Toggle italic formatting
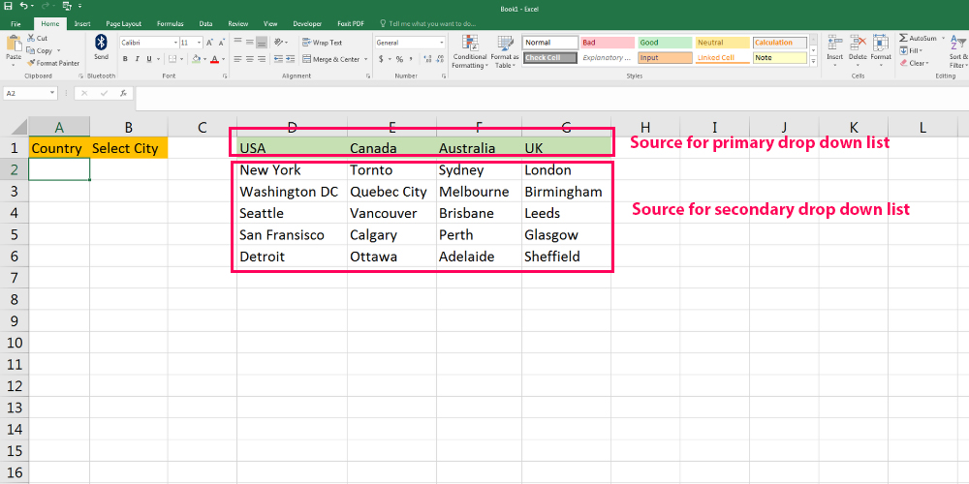 click(138, 59)
